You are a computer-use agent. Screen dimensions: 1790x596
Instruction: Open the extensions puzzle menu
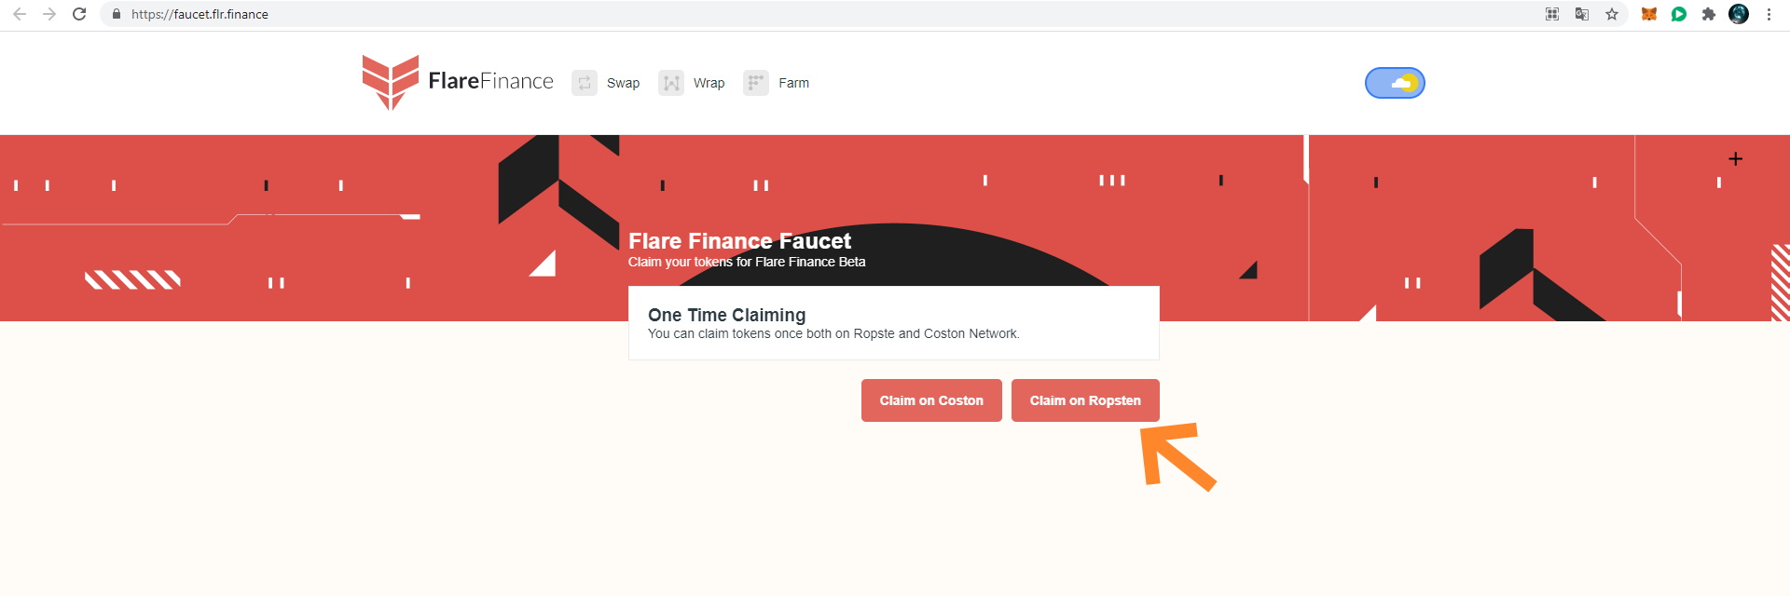pos(1709,14)
